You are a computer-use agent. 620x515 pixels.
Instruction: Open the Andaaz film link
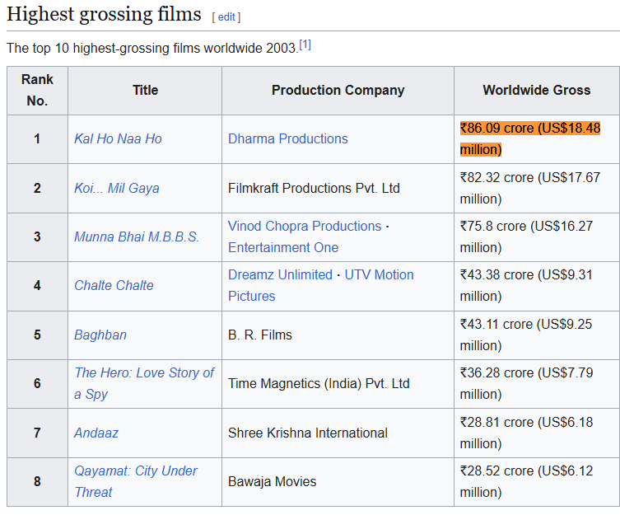pyautogui.click(x=96, y=433)
